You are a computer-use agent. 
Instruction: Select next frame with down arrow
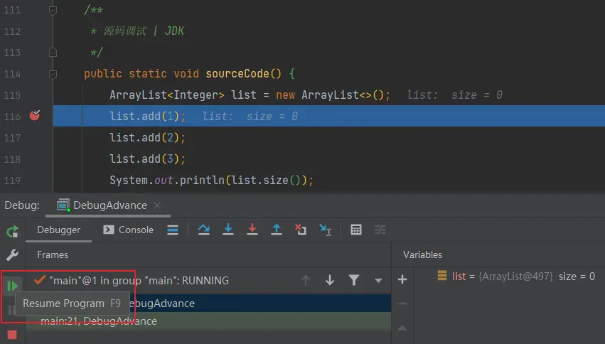(x=329, y=280)
